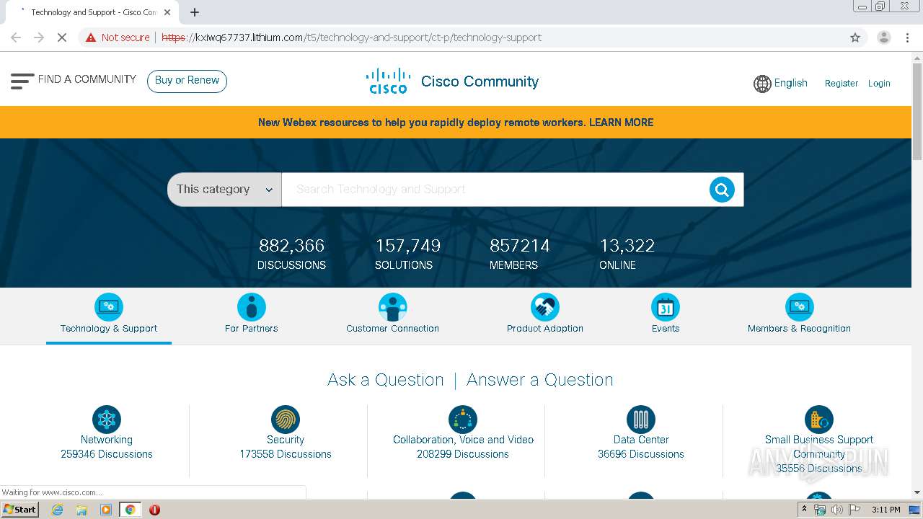
Task: Click the 208299 Discussions count
Action: click(x=463, y=454)
